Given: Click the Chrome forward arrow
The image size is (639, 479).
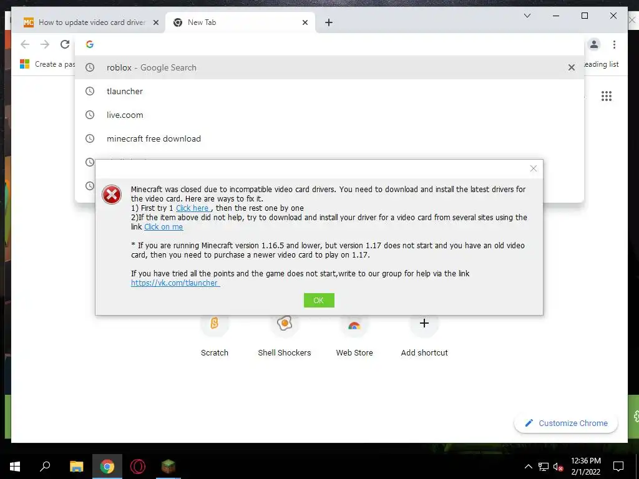Looking at the screenshot, I should click(45, 44).
